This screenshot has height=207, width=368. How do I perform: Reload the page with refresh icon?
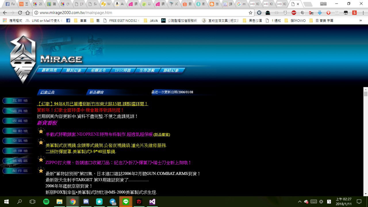[x=20, y=13]
